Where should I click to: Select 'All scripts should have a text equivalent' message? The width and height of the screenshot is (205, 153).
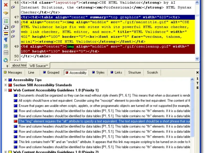point(104,100)
